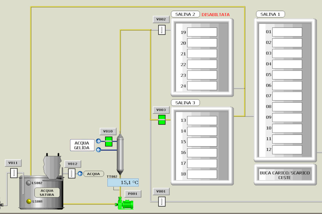Click the V811 valve symbol
The height and width of the screenshot is (214, 322).
click(14, 173)
